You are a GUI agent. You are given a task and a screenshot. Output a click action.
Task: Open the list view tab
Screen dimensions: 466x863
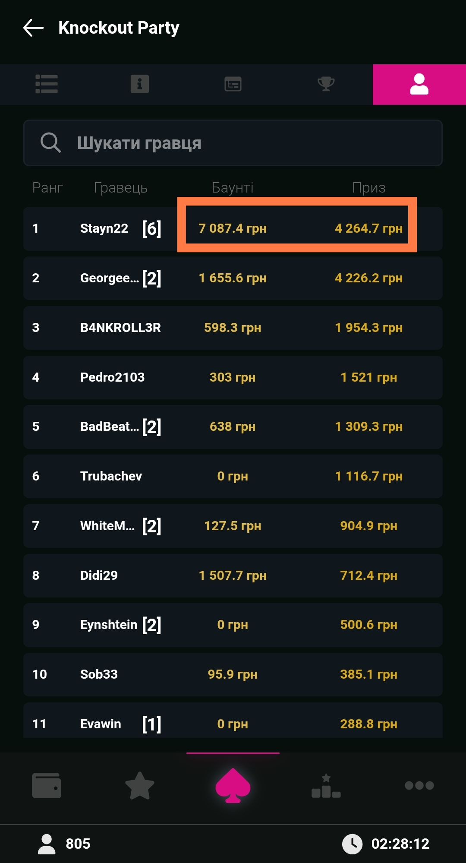click(47, 84)
